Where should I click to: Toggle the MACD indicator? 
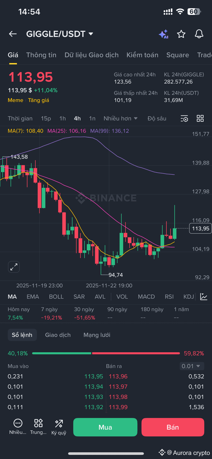pos(146,297)
